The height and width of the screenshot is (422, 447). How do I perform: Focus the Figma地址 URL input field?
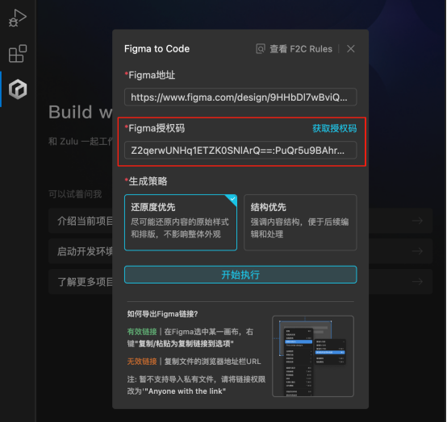click(240, 97)
